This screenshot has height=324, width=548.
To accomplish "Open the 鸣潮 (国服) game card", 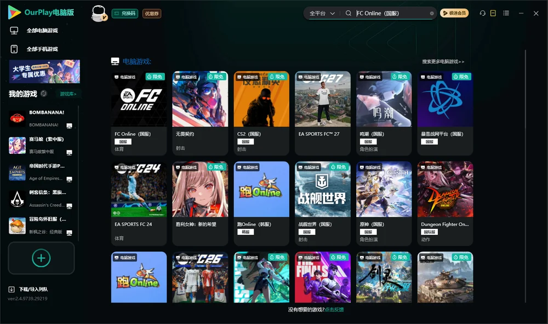I will (x=384, y=113).
